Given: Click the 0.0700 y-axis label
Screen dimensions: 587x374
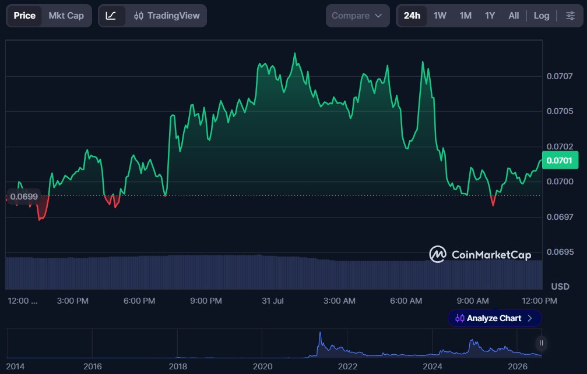Looking at the screenshot, I should pos(560,181).
